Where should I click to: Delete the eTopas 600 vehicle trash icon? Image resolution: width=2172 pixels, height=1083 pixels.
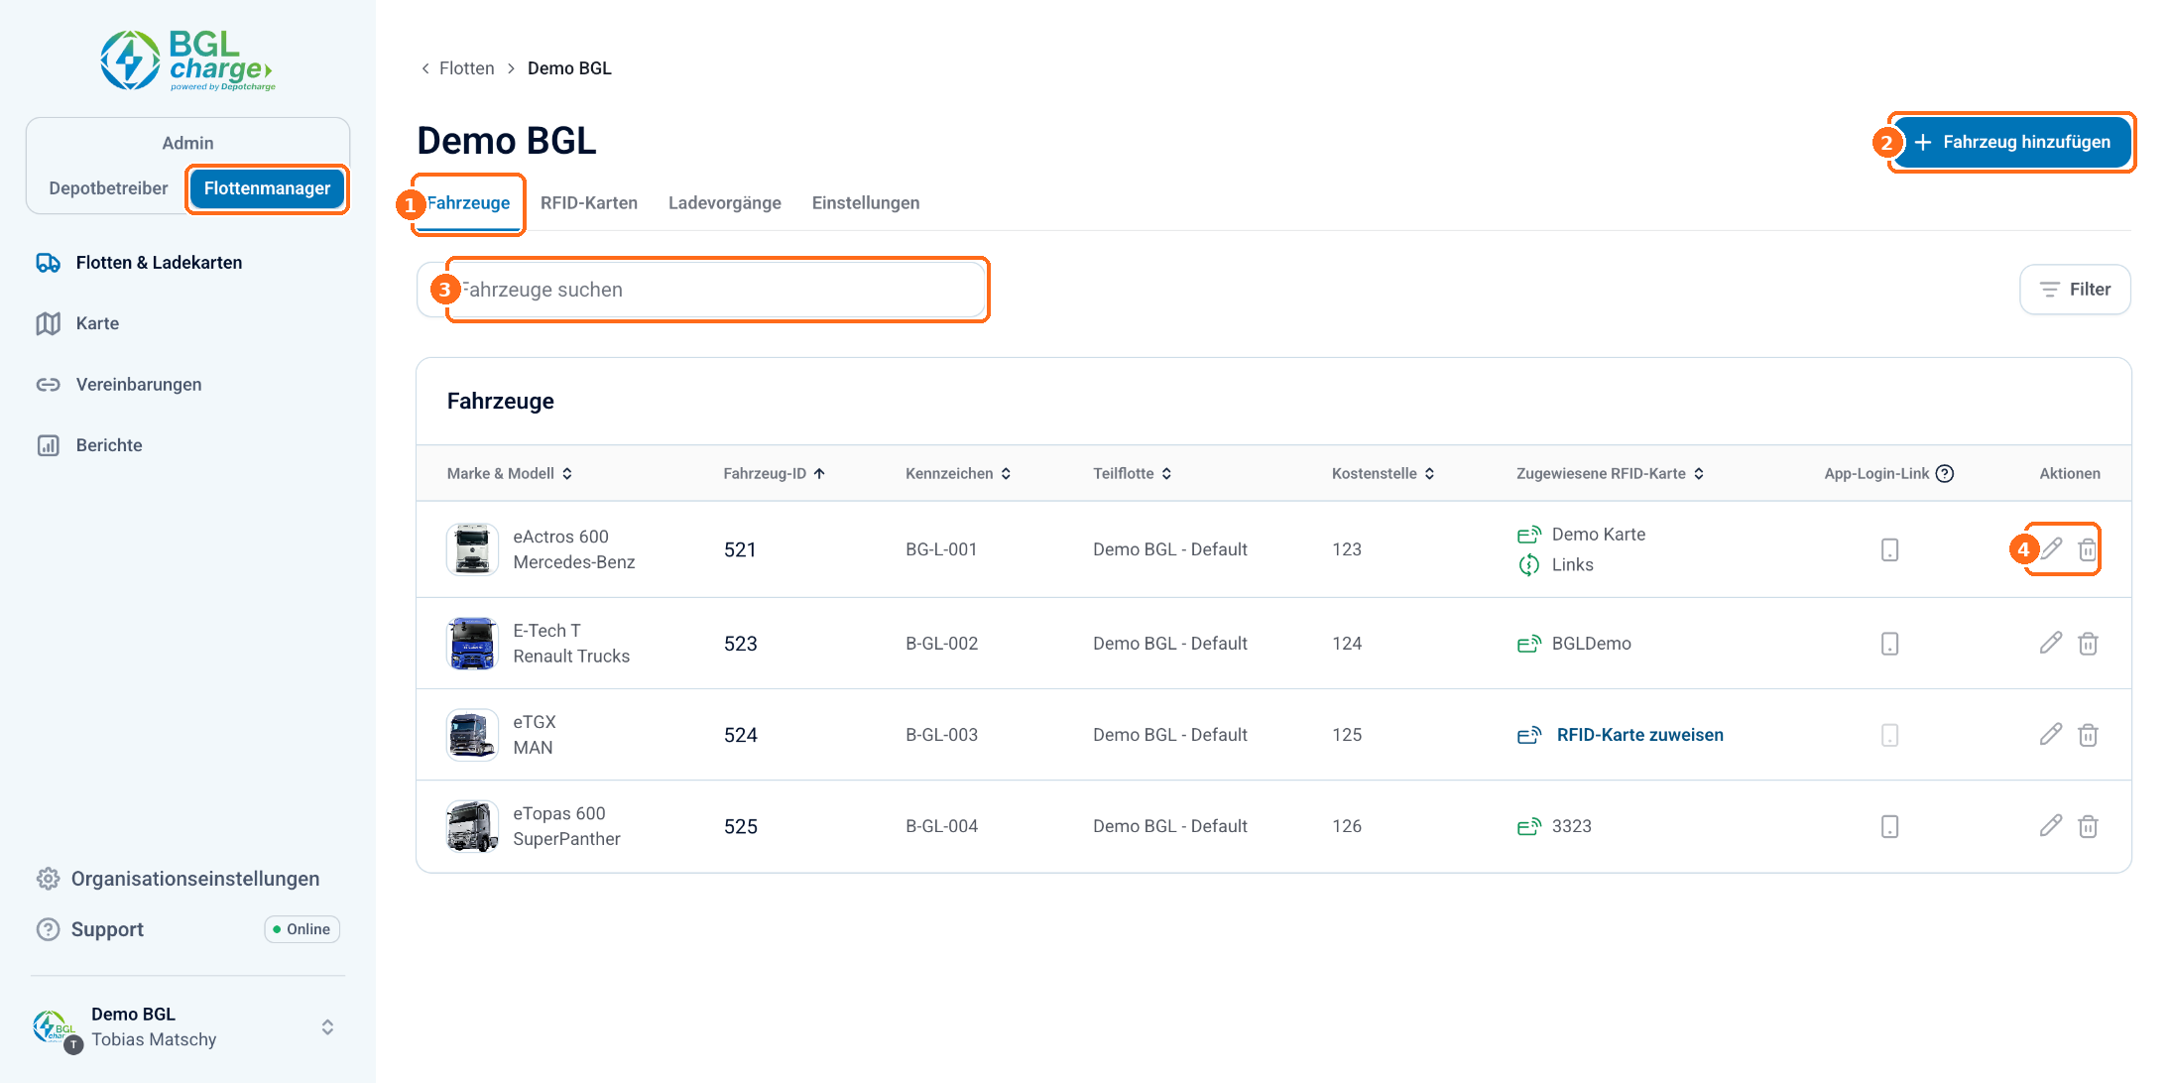click(x=2088, y=825)
